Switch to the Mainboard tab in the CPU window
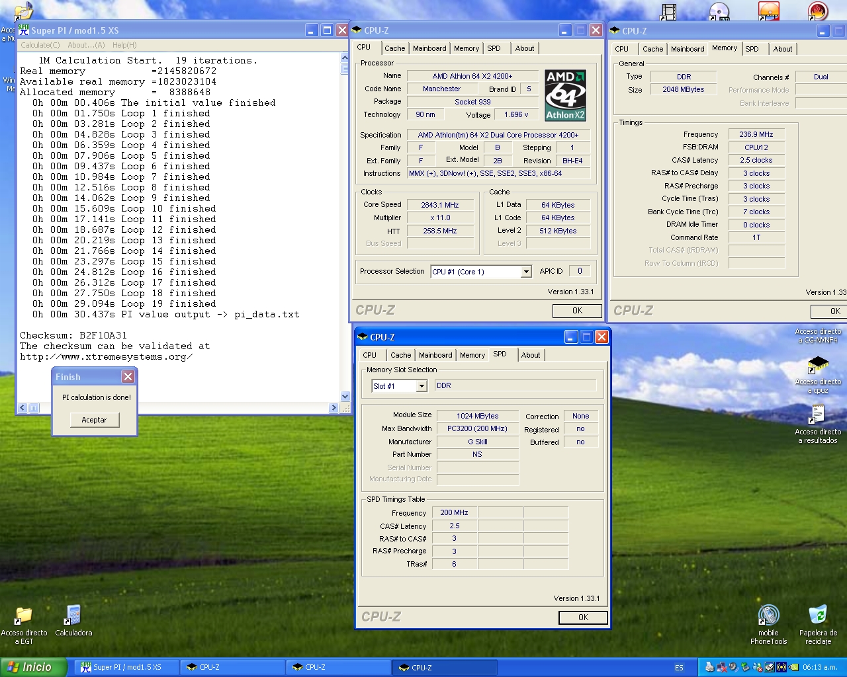Viewport: 847px width, 677px height. pos(429,48)
